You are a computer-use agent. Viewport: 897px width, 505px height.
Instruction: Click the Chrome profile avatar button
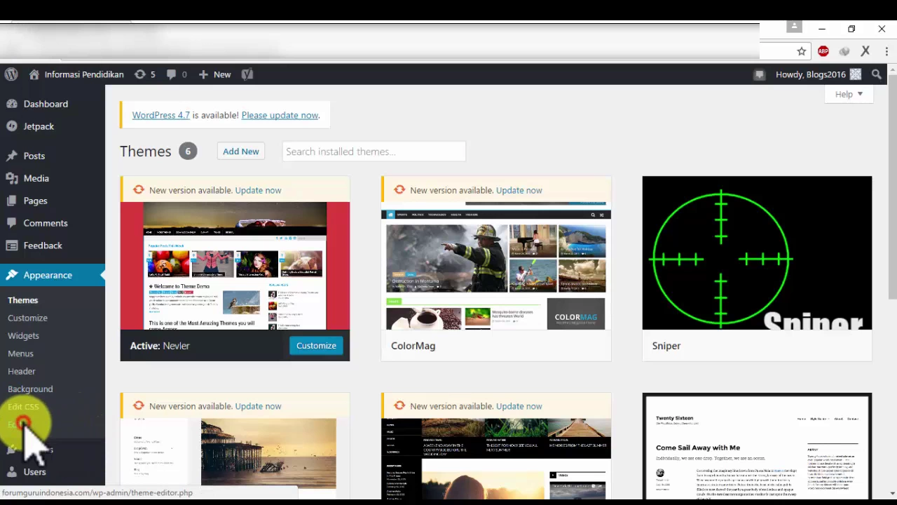[x=794, y=27]
